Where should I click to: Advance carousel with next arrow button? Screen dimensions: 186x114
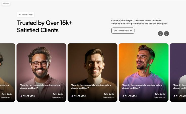[x=167, y=34]
